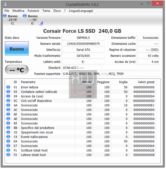This screenshot has width=166, height=169.
Task: Click the ID column header
Action: coord(15,82)
